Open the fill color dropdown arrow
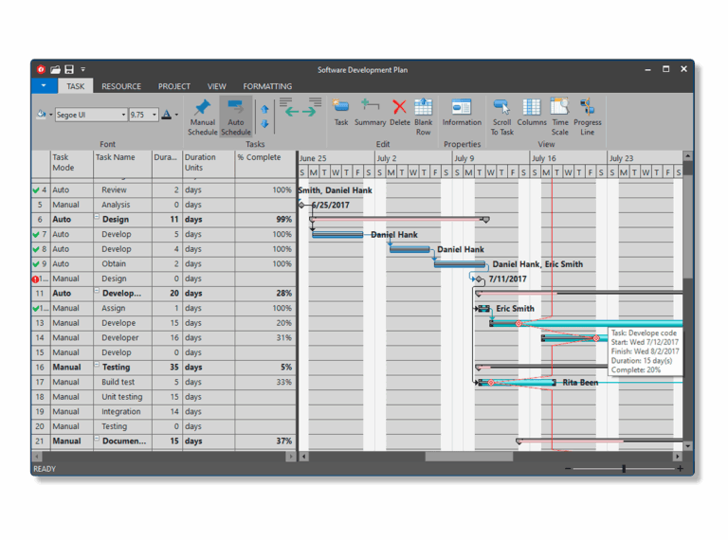Image resolution: width=728 pixels, height=540 pixels. tap(50, 115)
